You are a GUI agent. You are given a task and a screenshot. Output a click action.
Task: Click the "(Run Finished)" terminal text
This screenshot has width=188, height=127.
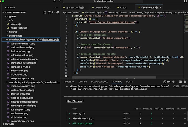tap(75, 101)
